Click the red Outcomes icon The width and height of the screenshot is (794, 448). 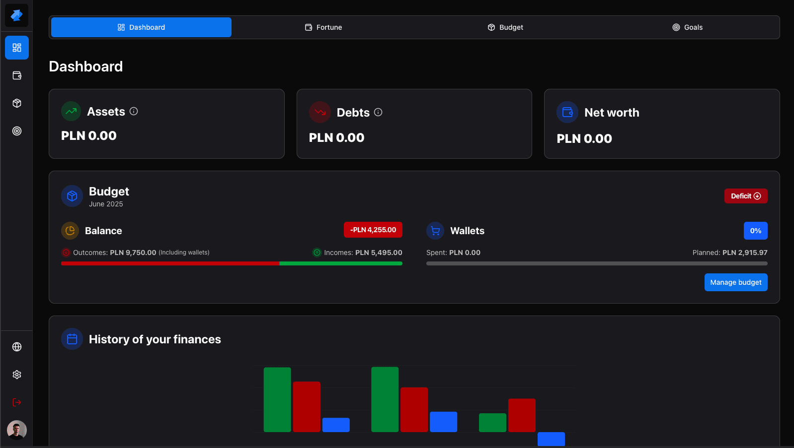tap(66, 253)
